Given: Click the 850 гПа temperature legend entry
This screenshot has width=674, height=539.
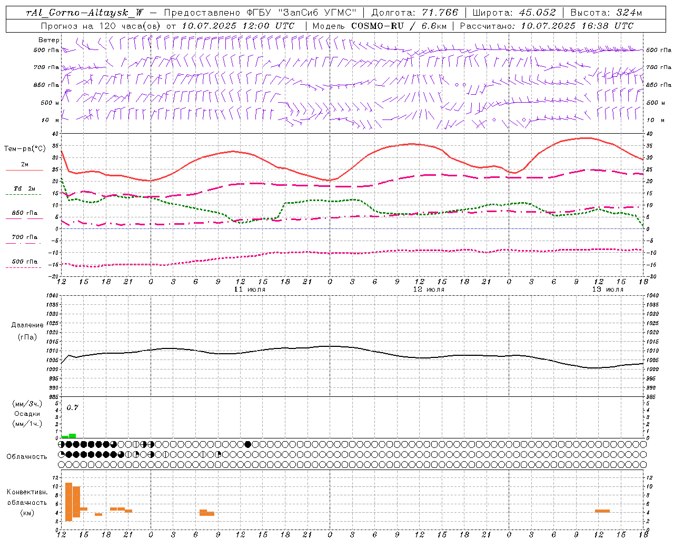Looking at the screenshot, I should pos(24,213).
